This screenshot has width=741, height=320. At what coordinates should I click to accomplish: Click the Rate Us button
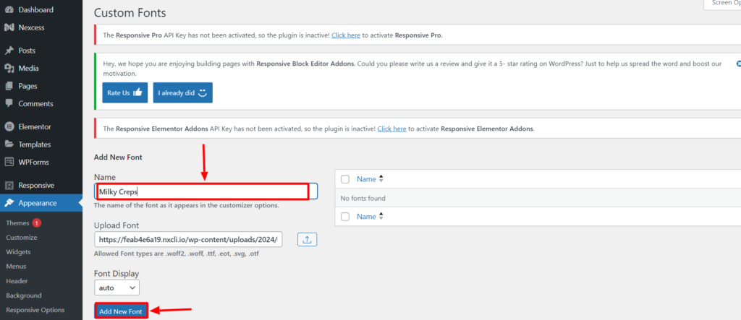pos(124,92)
